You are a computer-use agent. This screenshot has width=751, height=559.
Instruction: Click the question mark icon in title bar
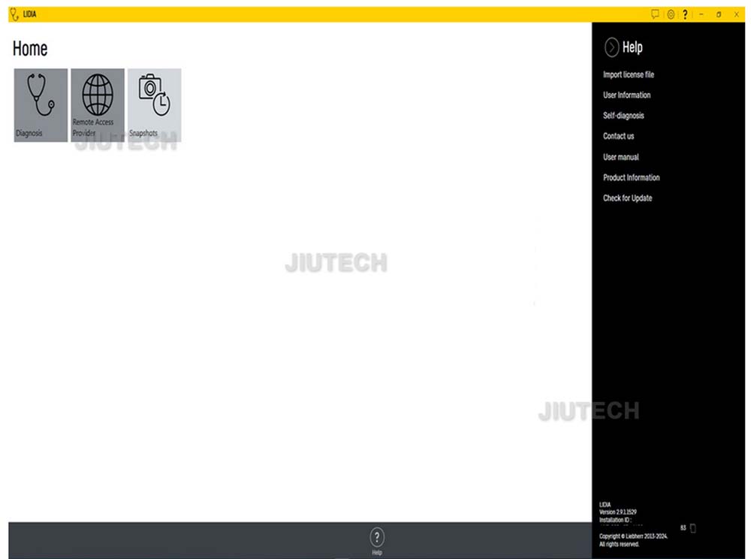click(685, 14)
